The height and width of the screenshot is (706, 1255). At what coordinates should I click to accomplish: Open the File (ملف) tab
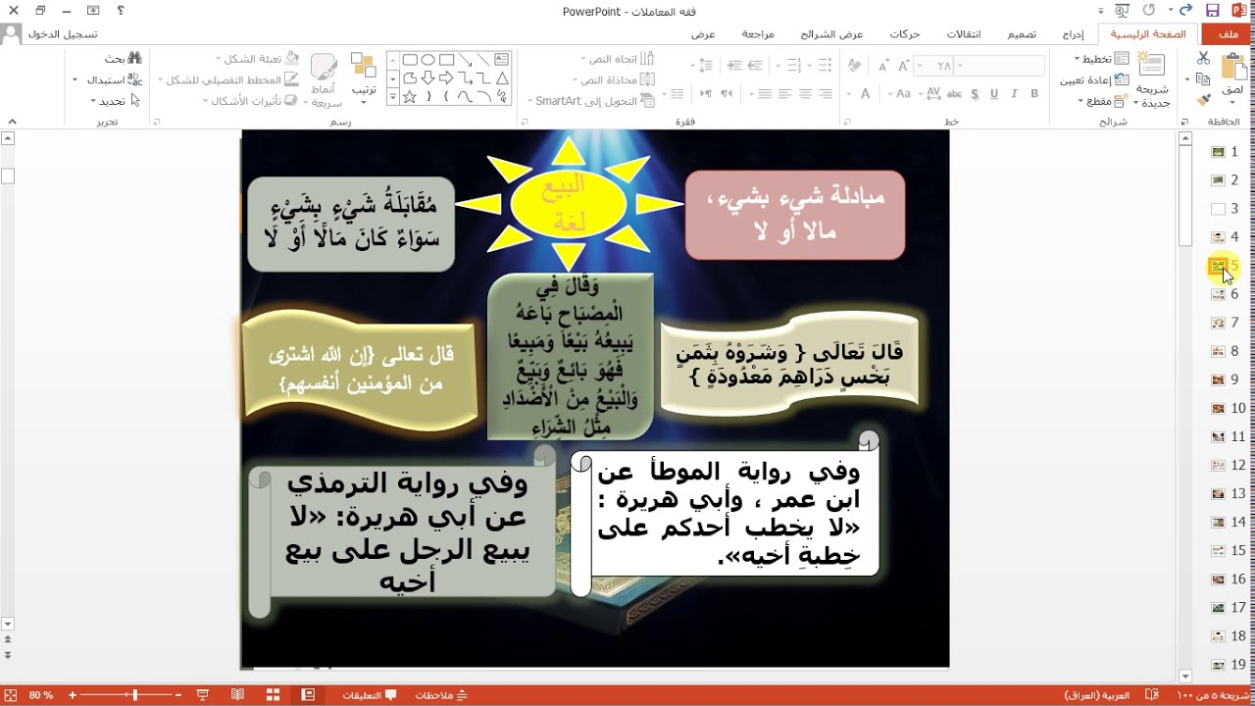(x=1228, y=34)
